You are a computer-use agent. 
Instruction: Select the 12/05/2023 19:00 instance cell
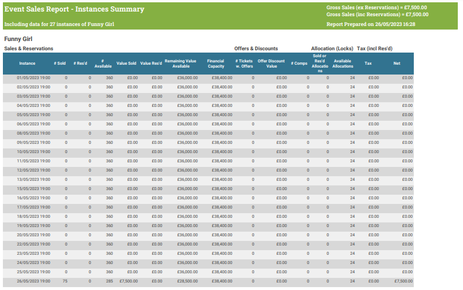pos(34,170)
